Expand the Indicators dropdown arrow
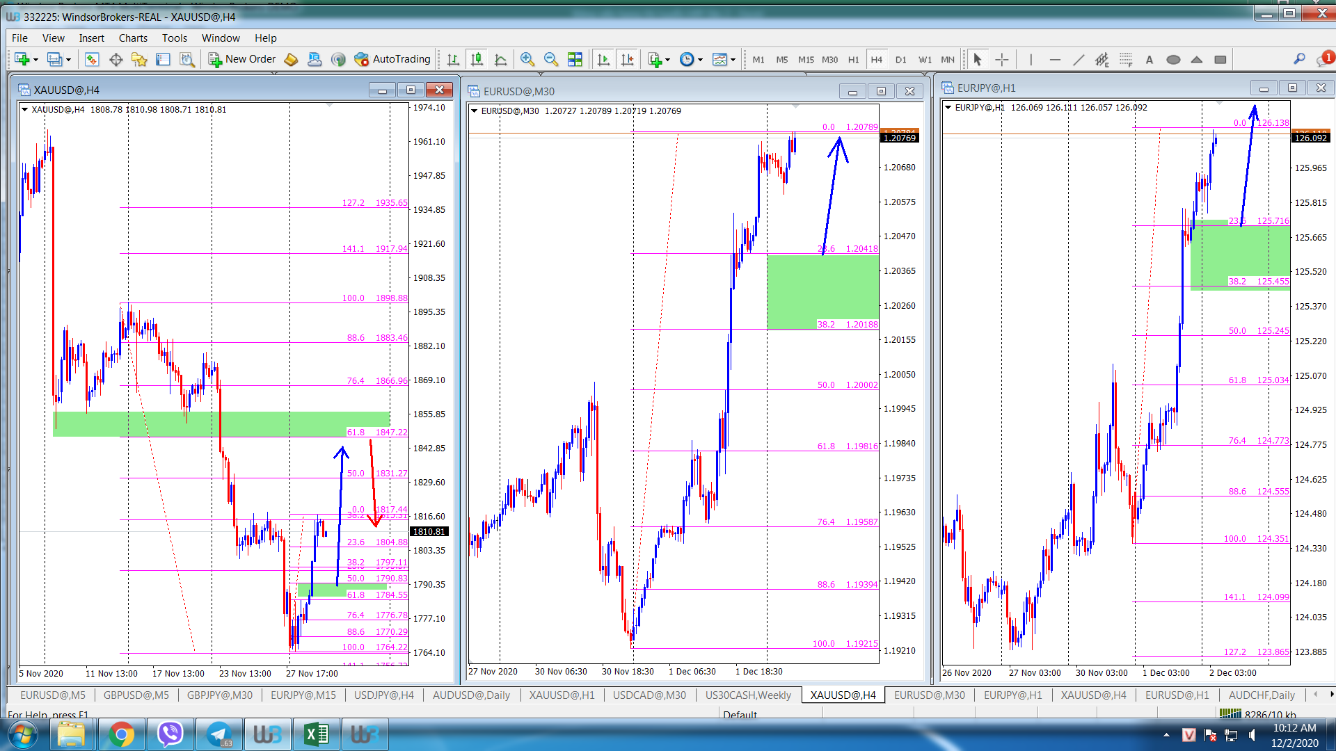The height and width of the screenshot is (751, 1336). [x=668, y=60]
